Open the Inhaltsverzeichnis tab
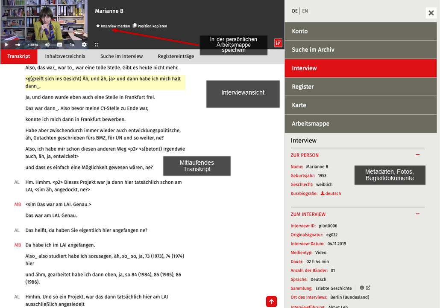This screenshot has width=440, height=308. tap(65, 56)
